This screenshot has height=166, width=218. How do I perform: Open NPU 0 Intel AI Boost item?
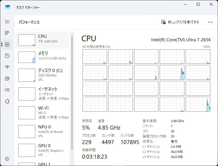(x=43, y=131)
